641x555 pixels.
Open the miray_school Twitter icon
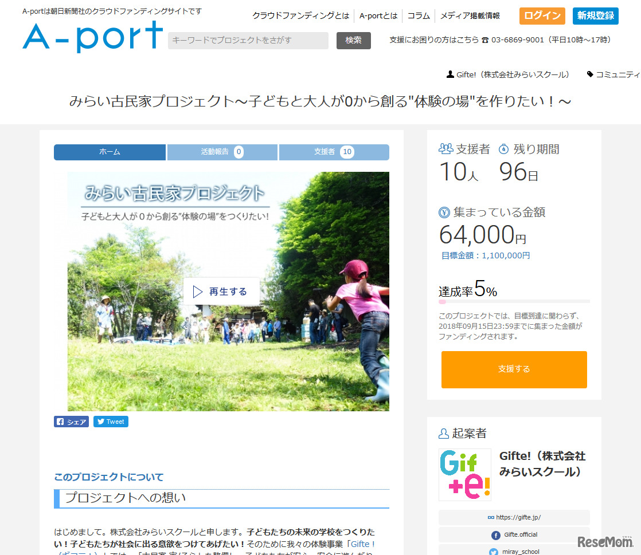(x=493, y=551)
